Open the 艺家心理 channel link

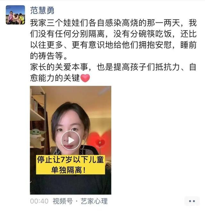(x=94, y=201)
